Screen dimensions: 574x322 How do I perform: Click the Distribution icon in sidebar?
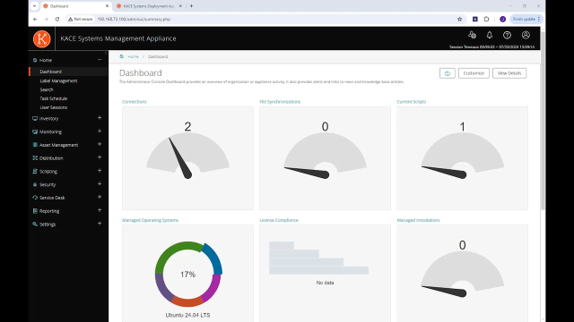[x=35, y=158]
